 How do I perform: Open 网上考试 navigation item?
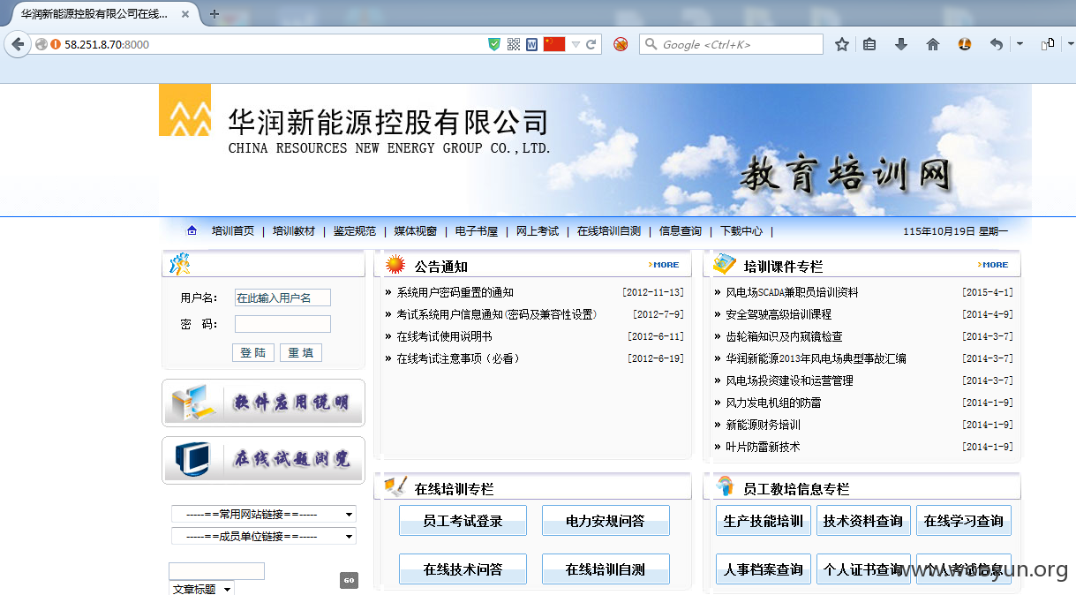click(538, 231)
